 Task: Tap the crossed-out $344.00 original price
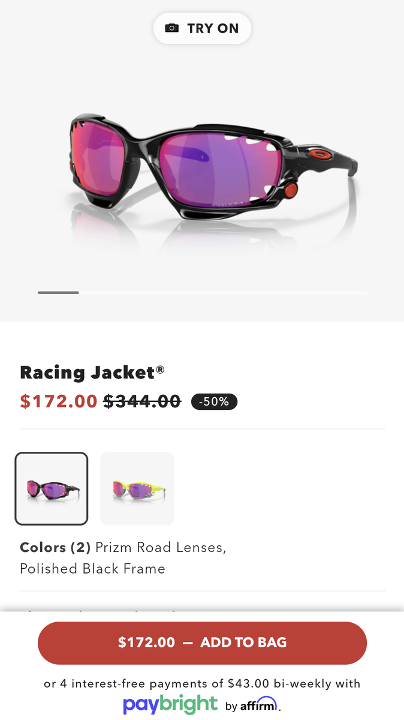tap(142, 401)
